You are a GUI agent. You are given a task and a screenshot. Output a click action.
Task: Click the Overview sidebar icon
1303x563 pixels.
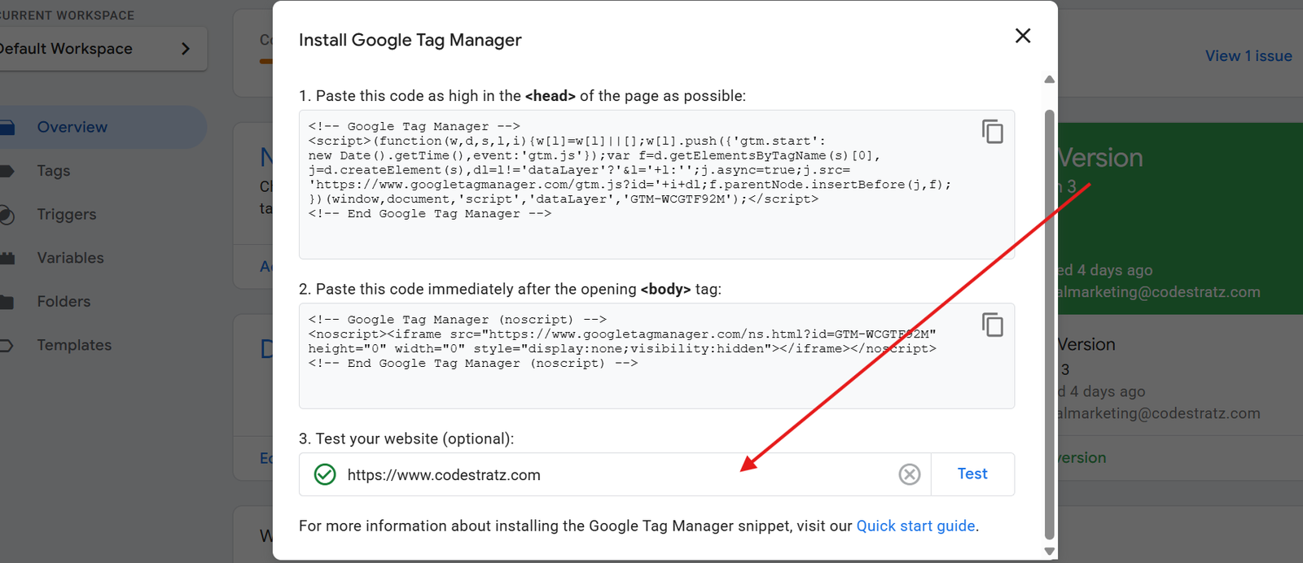coord(8,127)
